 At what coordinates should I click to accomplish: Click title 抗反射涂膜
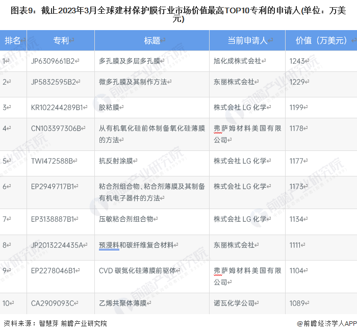[116, 161]
